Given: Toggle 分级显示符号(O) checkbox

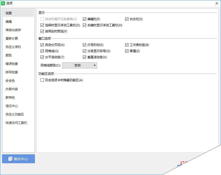Looking at the screenshot, I should point(84,51).
